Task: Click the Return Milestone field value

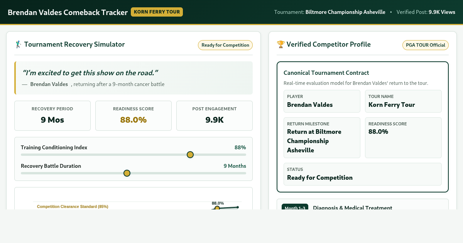Action: point(314,141)
